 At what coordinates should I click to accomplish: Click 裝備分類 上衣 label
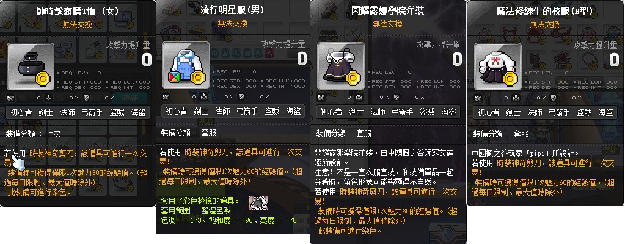34,134
